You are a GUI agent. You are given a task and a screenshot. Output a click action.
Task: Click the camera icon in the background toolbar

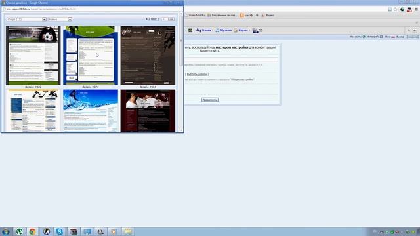[255, 31]
